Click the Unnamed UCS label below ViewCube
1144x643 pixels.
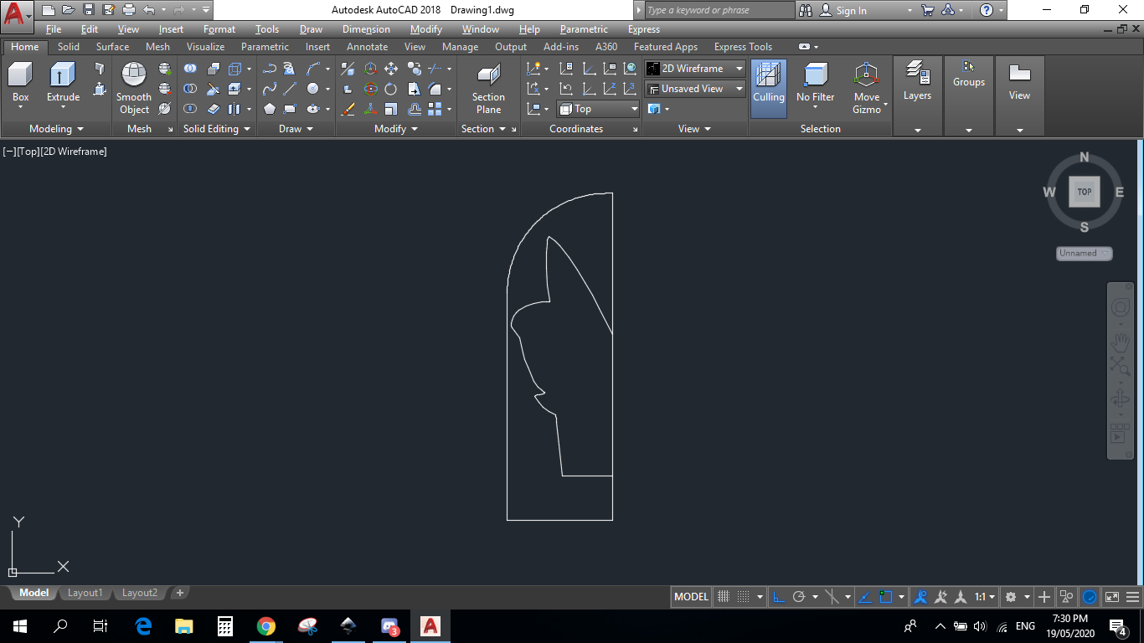(x=1084, y=253)
